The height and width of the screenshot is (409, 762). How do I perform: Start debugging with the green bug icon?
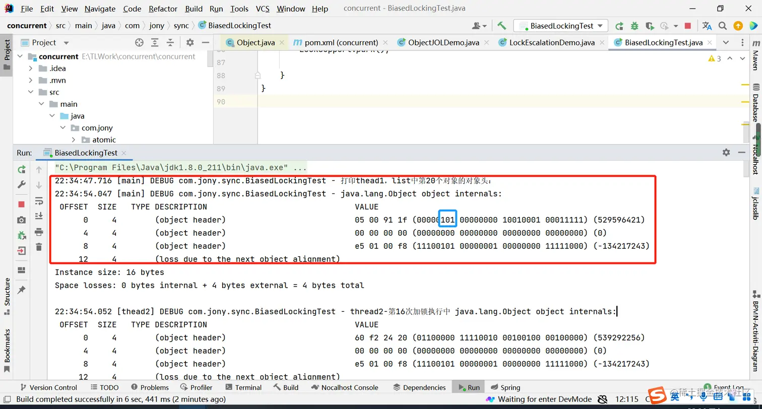(x=634, y=26)
